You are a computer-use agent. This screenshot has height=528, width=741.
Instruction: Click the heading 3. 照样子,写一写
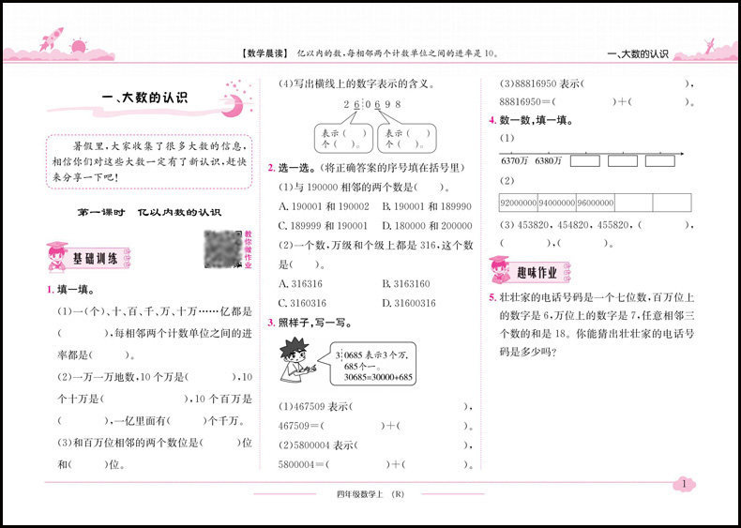pyautogui.click(x=310, y=324)
